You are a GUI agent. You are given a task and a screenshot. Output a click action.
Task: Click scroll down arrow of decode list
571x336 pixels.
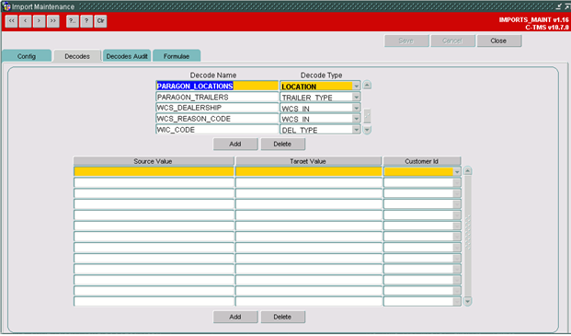point(367,130)
